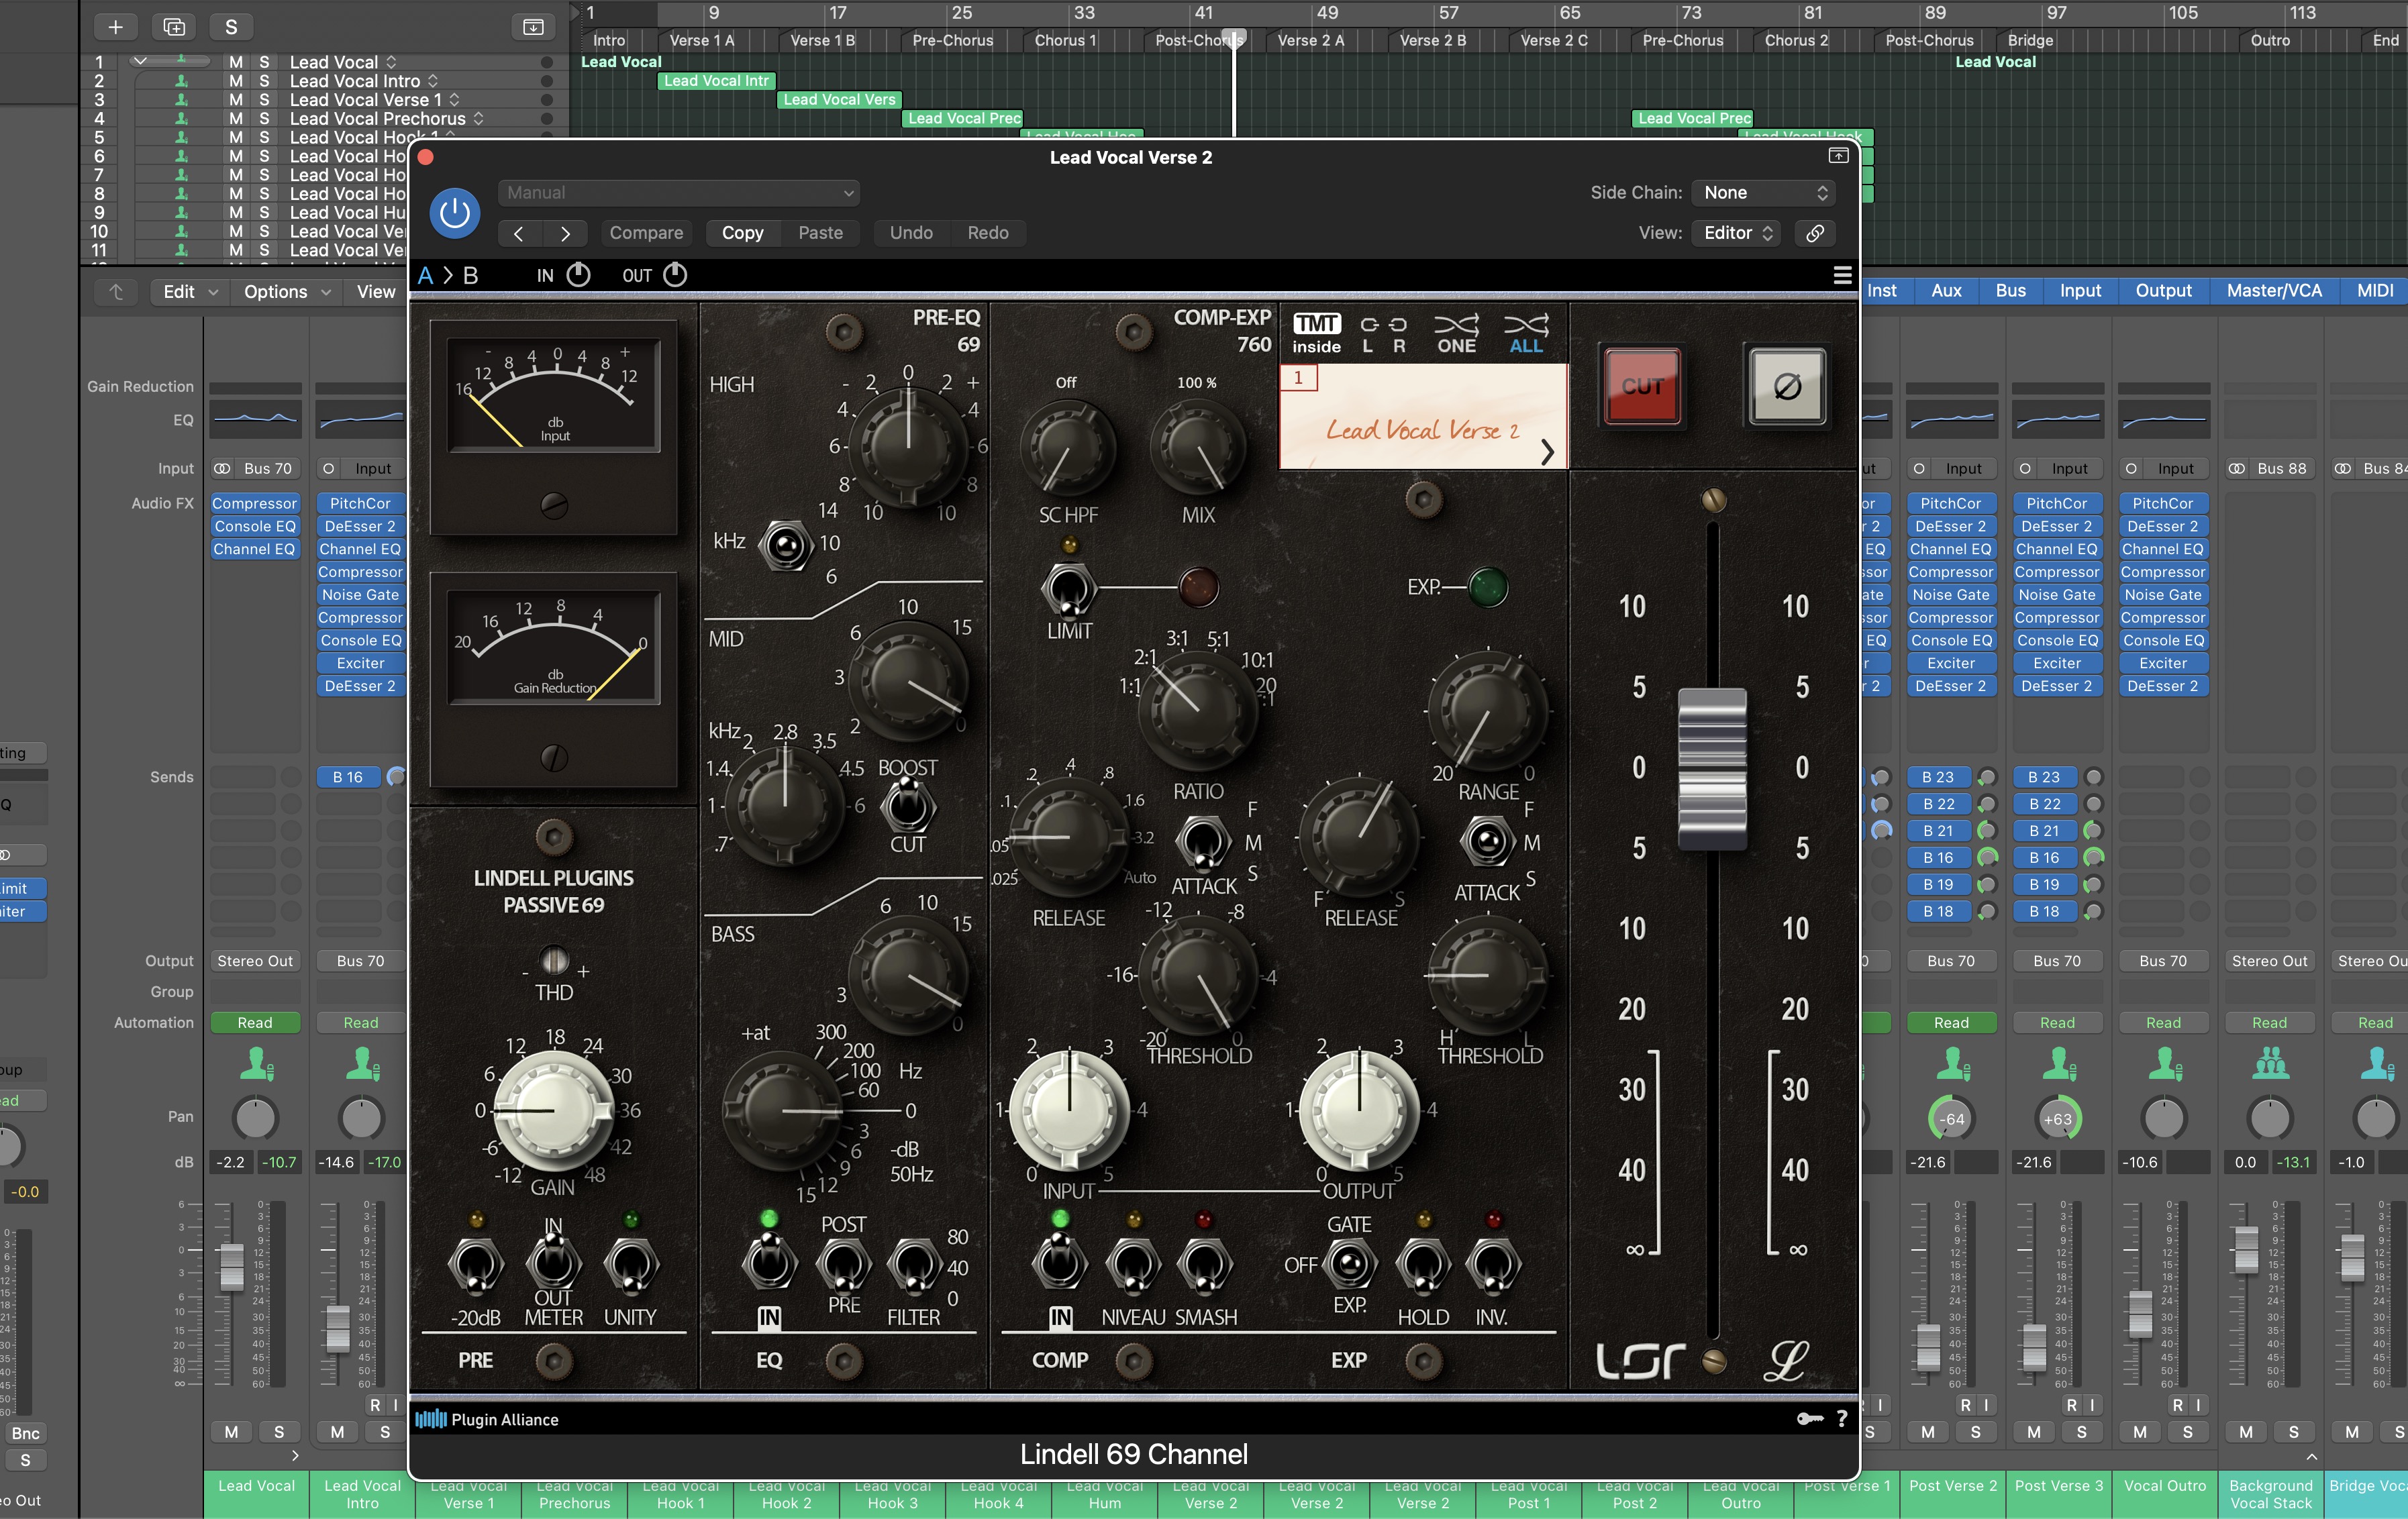Select the Lead Vocal Intr region
This screenshot has height=1519, width=2408.
coord(716,81)
